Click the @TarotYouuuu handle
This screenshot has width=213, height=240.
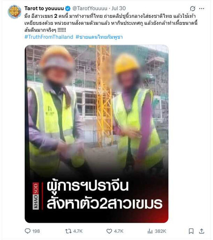pos(90,8)
